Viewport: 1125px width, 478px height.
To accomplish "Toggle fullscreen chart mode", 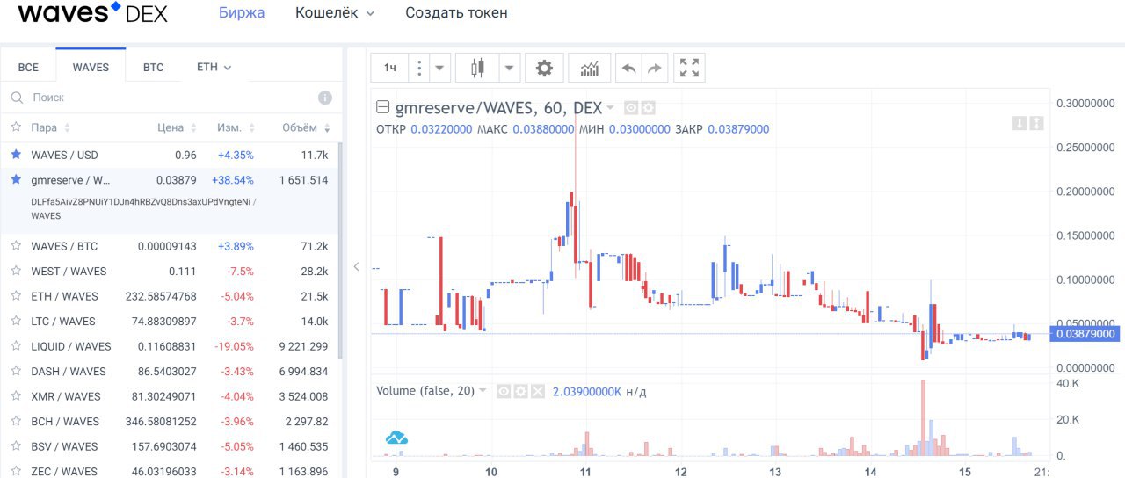I will [690, 68].
